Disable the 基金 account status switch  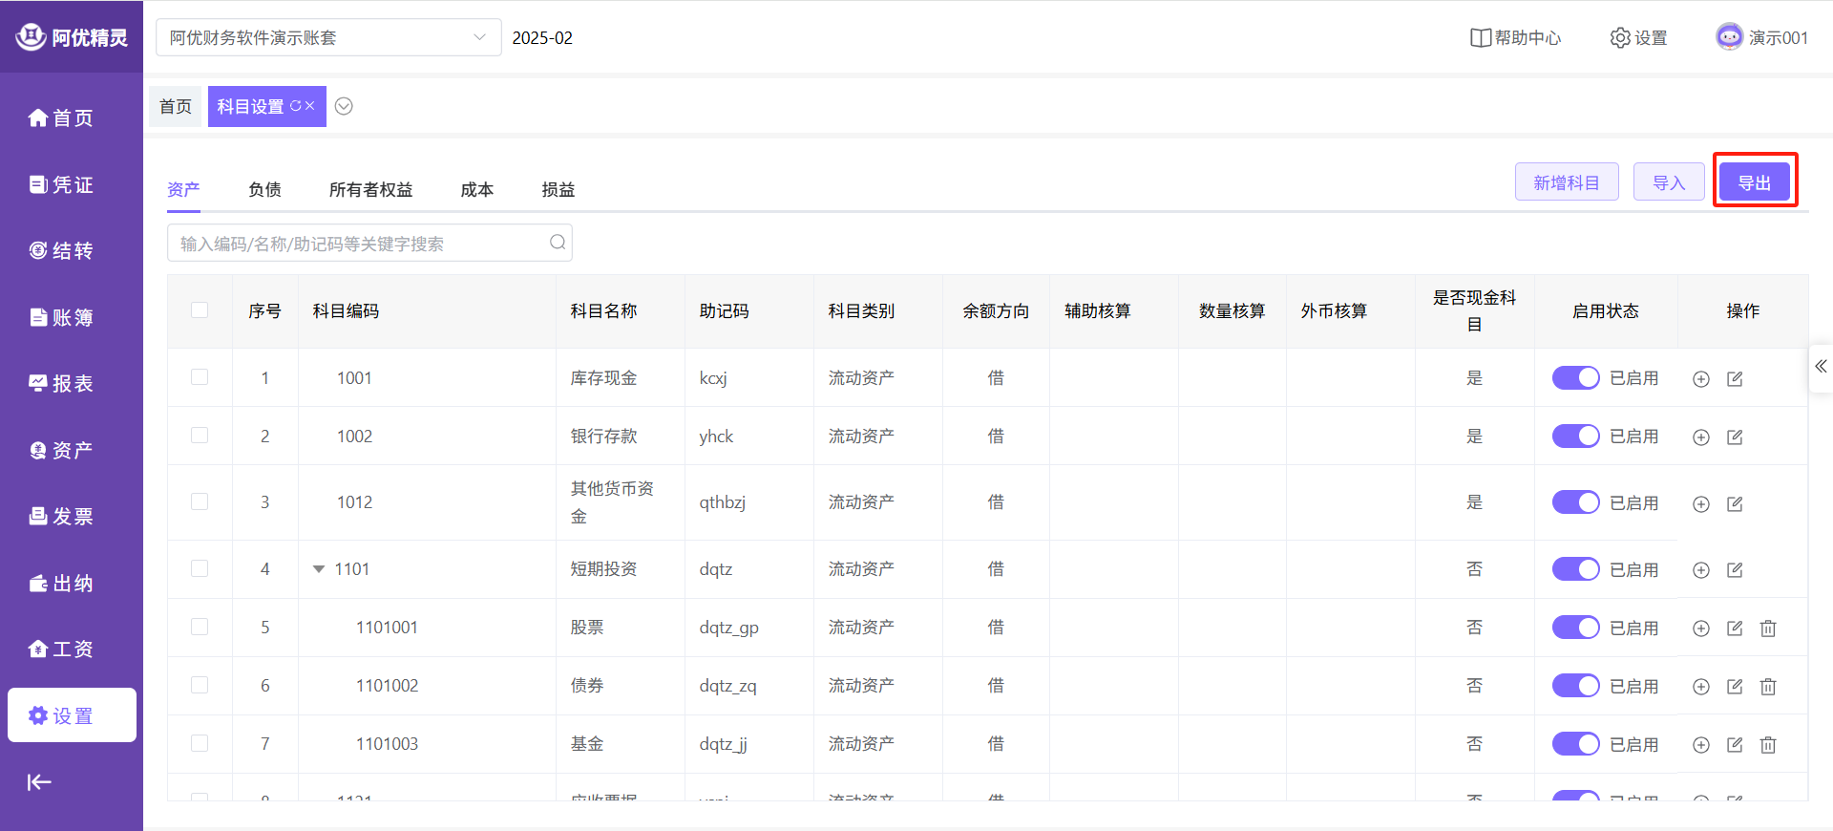[x=1575, y=744]
